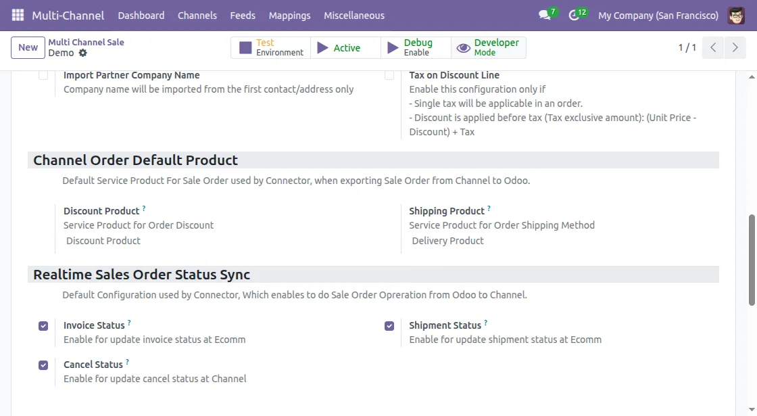Open the Feeds menu
The image size is (757, 416).
point(243,16)
